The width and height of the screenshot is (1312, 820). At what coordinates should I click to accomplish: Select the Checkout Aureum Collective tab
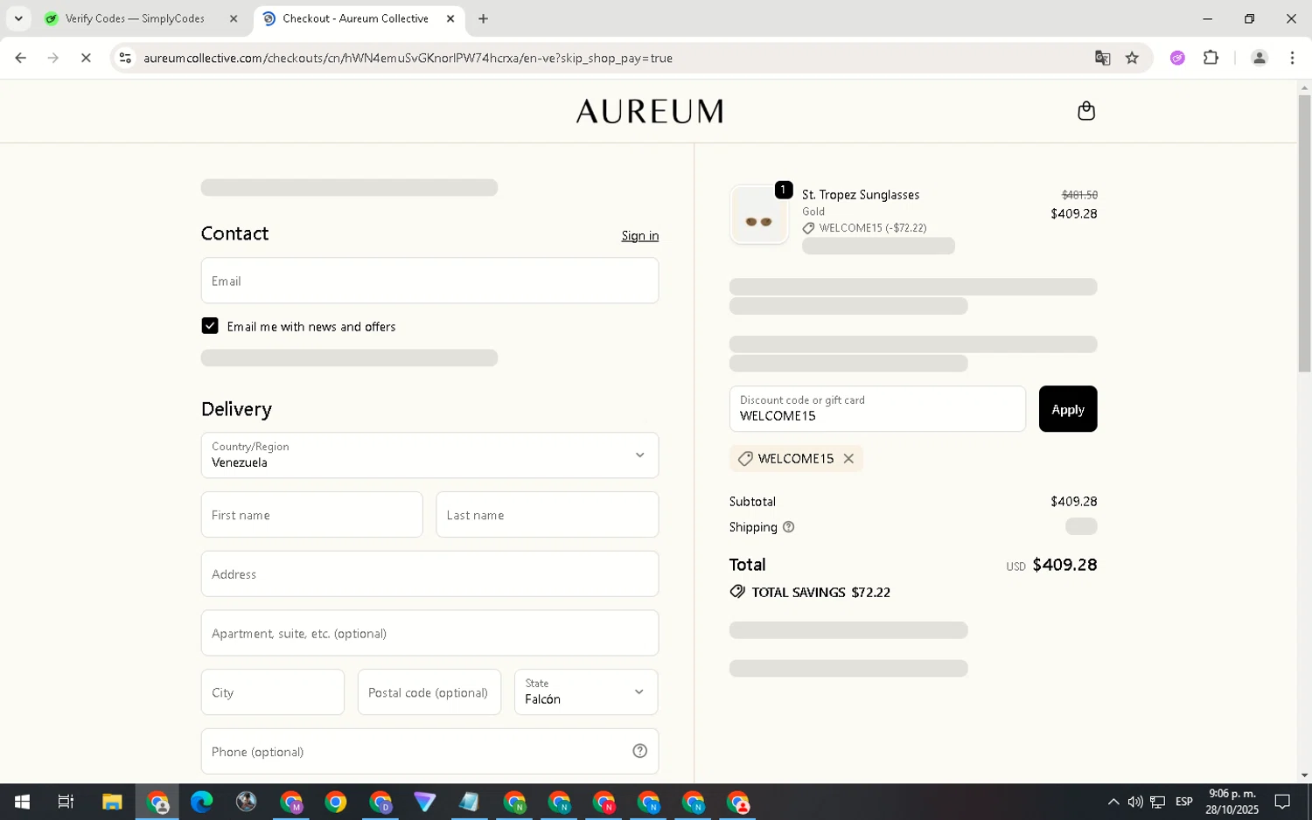(359, 18)
